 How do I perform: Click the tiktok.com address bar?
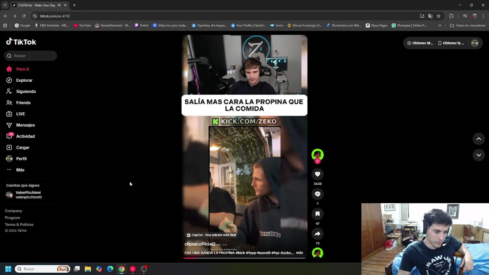tap(225, 16)
